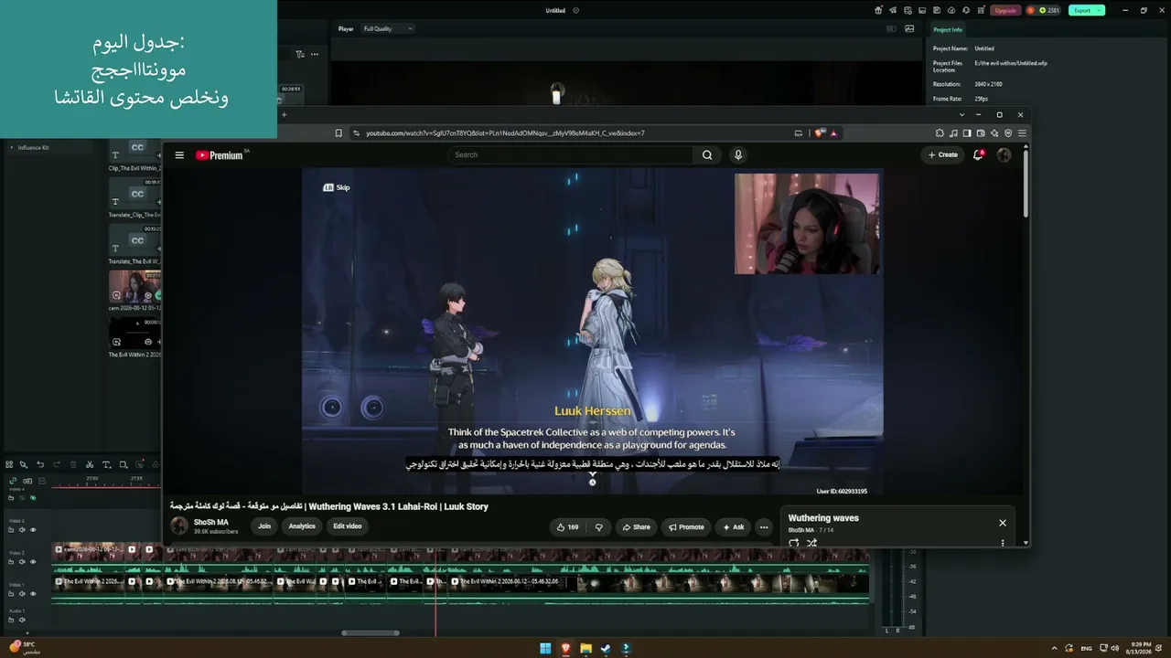Click the Edit video button
This screenshot has height=658, width=1171.
click(x=348, y=526)
